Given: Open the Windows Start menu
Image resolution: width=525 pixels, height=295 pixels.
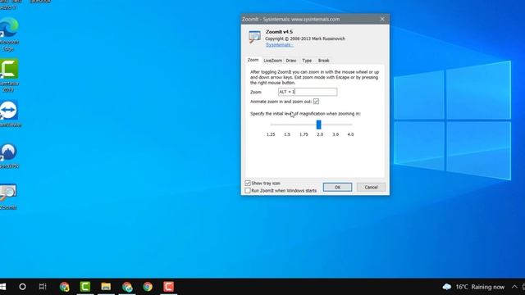Looking at the screenshot, I should [x=2, y=287].
